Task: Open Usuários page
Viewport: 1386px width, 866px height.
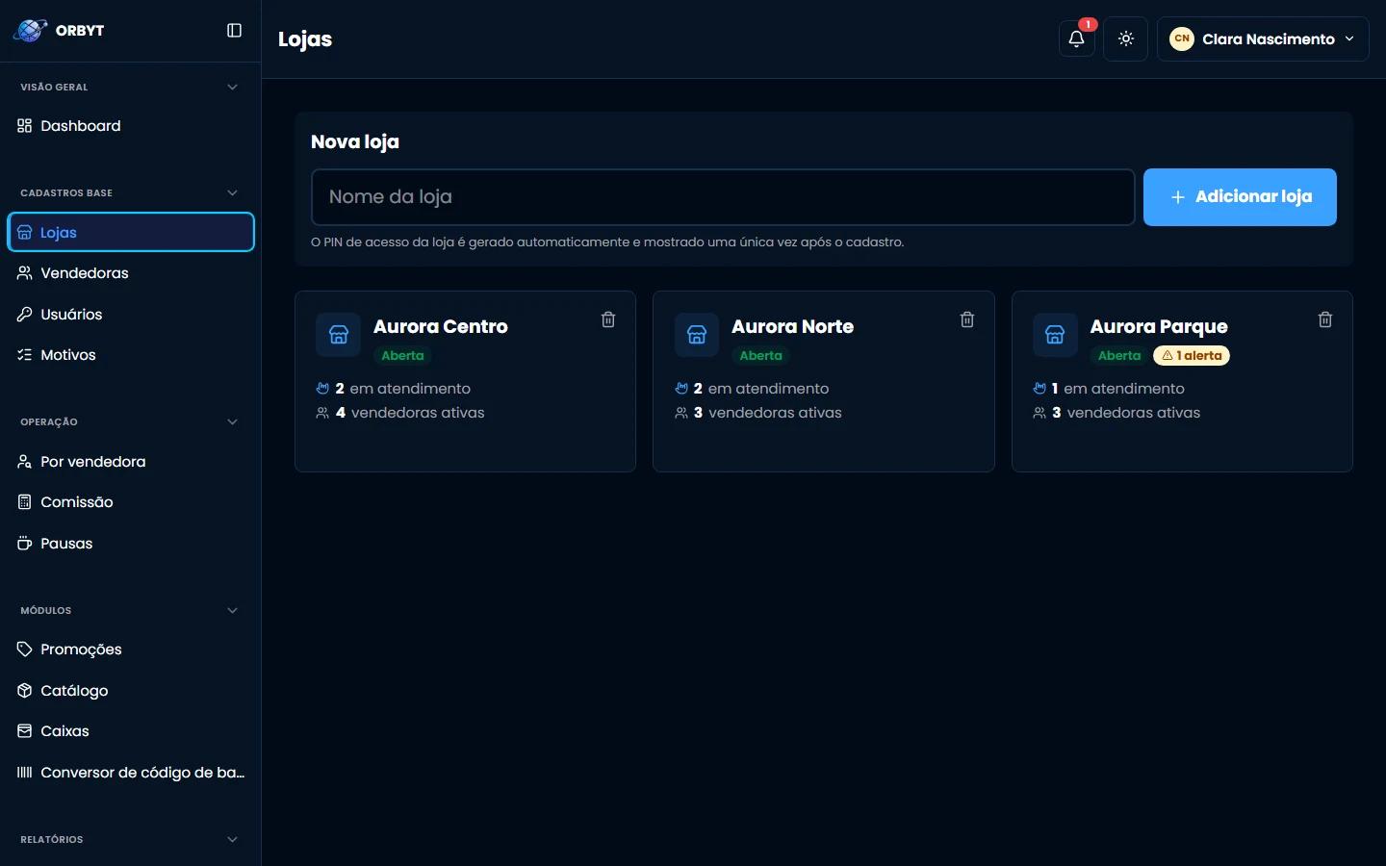Action: click(x=131, y=315)
